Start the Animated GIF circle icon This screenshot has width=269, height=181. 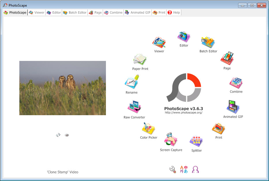click(x=233, y=107)
